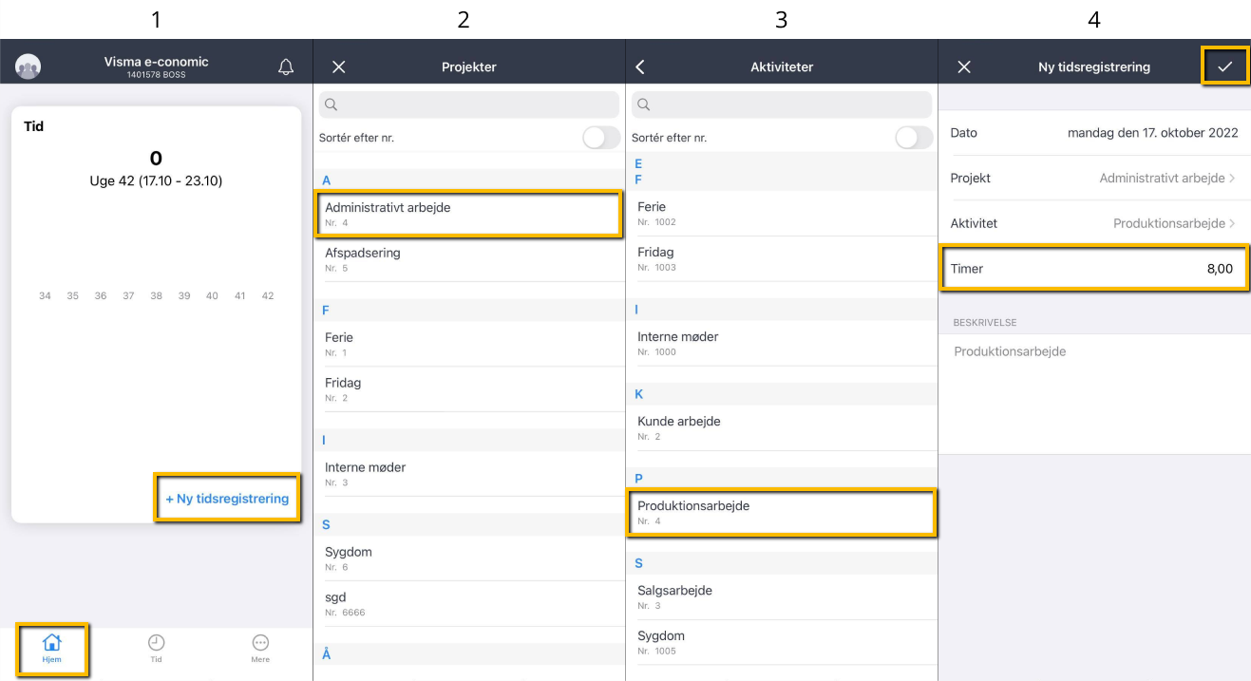Click the Dato date field
Image resolution: width=1251 pixels, height=681 pixels.
tap(1093, 133)
